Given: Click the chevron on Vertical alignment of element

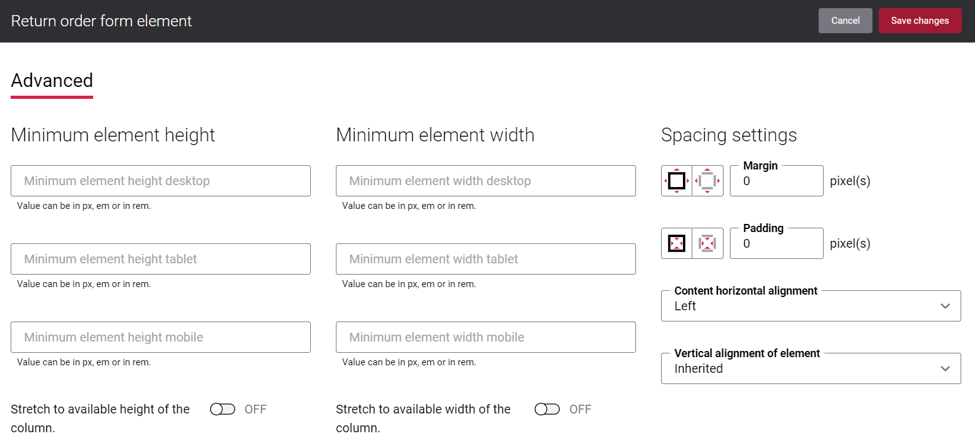Looking at the screenshot, I should [945, 368].
